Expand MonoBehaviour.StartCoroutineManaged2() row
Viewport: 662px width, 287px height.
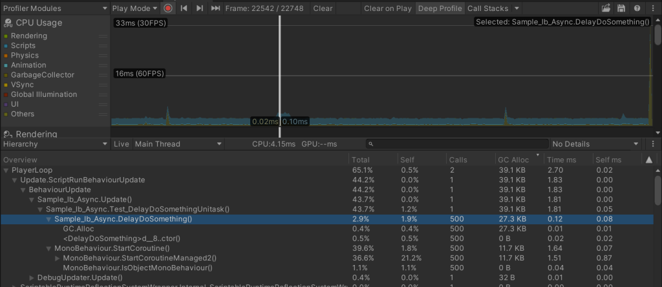[58, 259]
